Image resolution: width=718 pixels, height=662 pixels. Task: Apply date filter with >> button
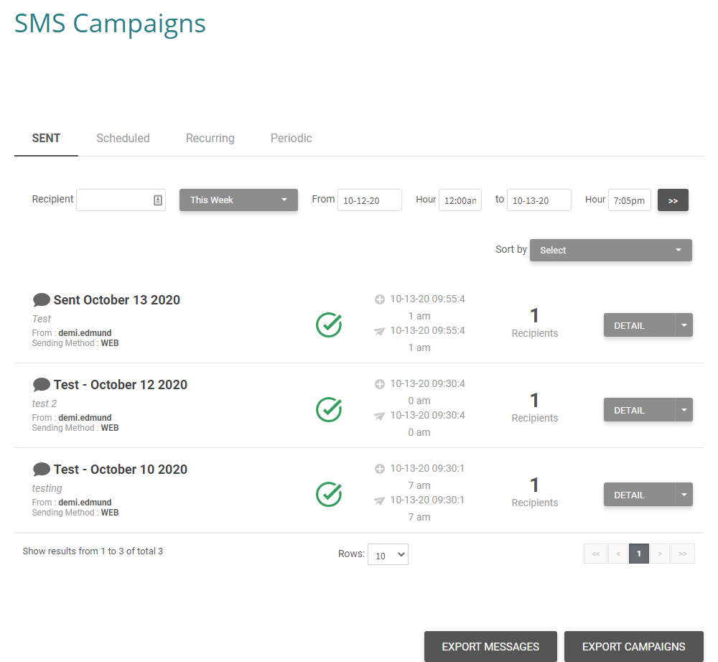point(673,200)
